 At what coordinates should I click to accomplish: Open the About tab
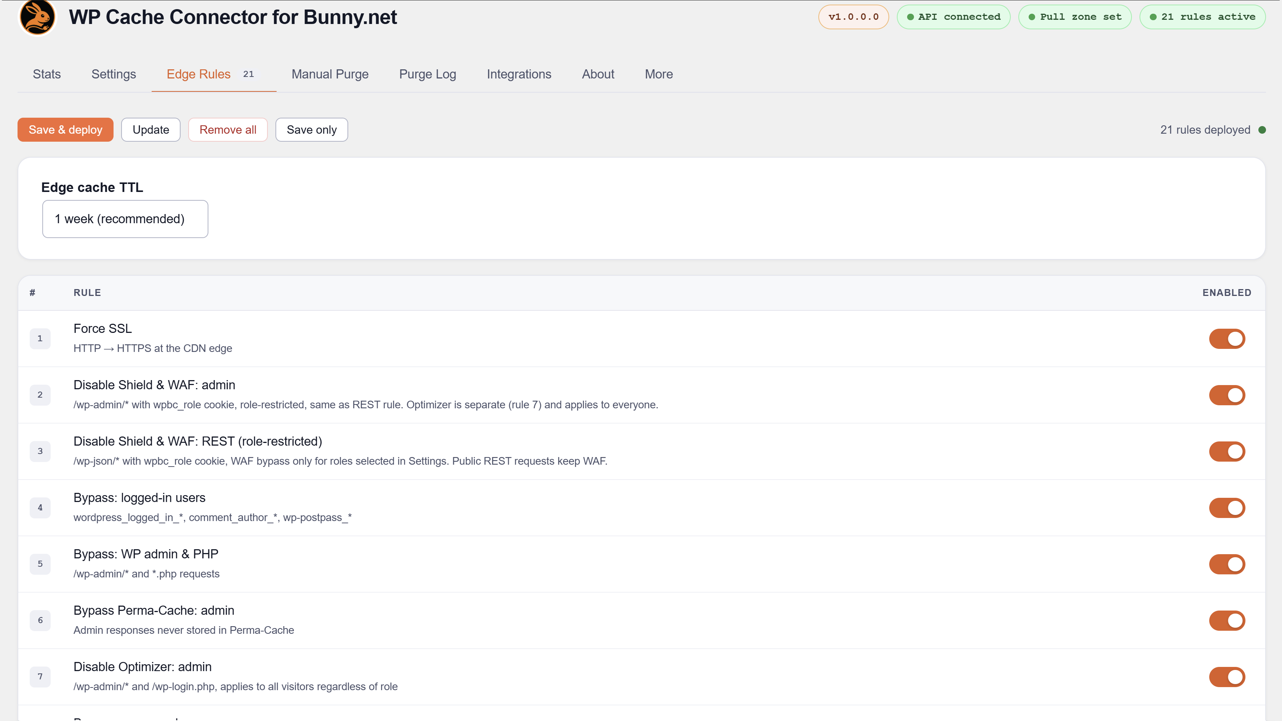click(598, 74)
